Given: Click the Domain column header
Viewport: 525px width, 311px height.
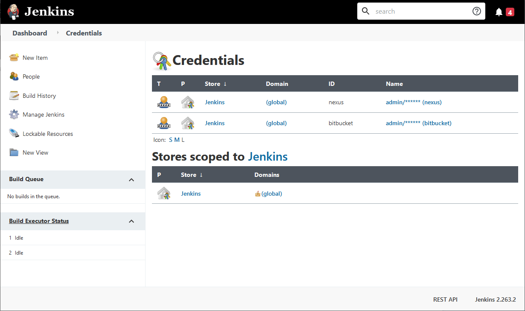Looking at the screenshot, I should (277, 84).
